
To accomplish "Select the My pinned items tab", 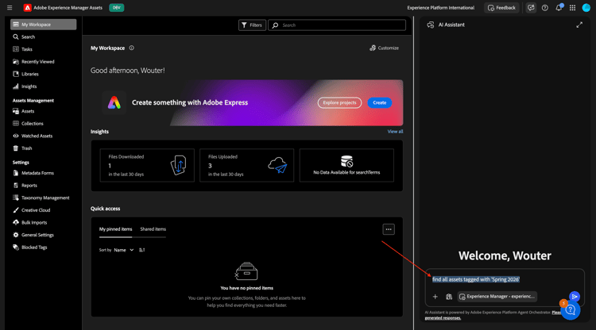I will pos(115,229).
